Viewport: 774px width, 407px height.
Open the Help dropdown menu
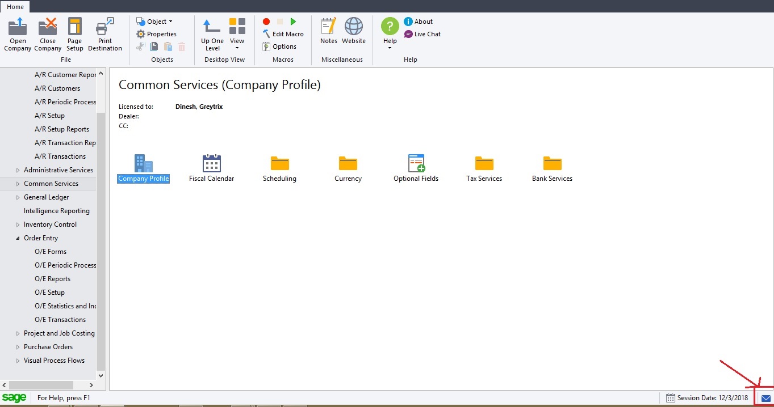click(390, 33)
